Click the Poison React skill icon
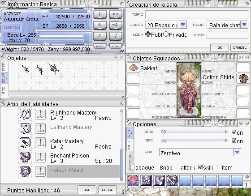This screenshot has height=196, width=251. click(25, 171)
